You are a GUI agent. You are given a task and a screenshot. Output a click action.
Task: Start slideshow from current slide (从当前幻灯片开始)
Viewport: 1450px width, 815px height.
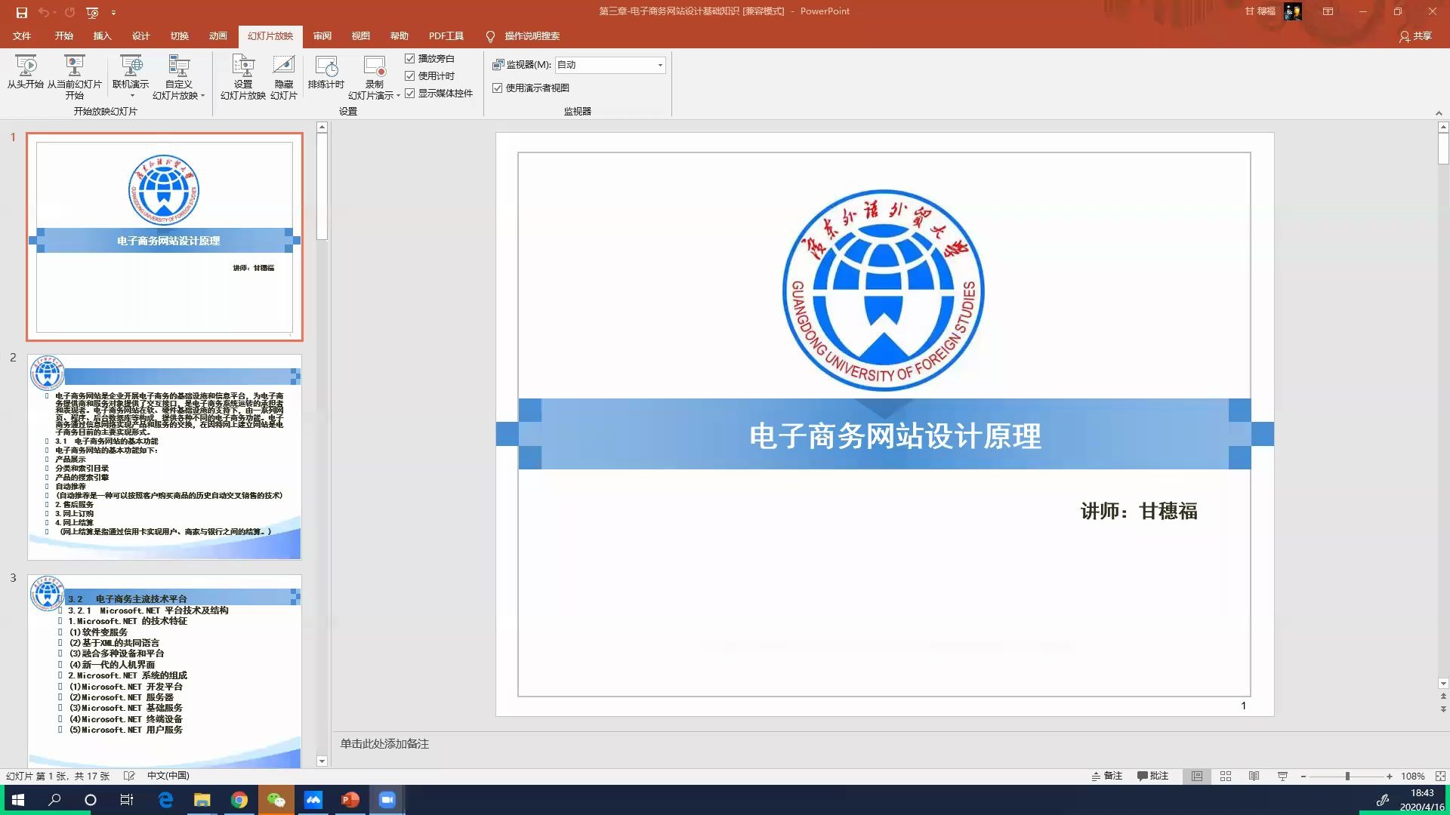pyautogui.click(x=74, y=77)
